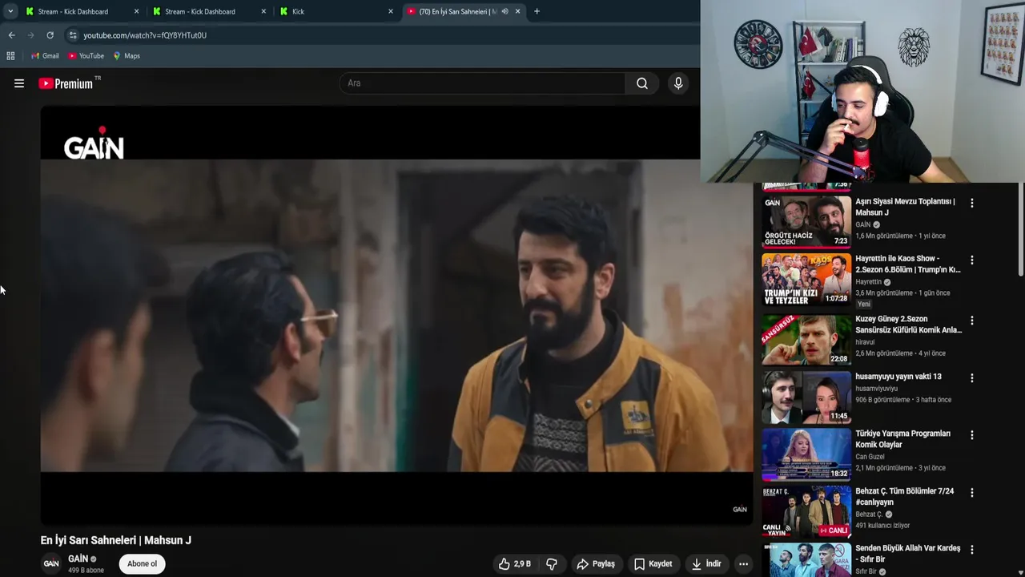The width and height of the screenshot is (1025, 577).
Task: Open options menu for Türkiye Yarışma Programları
Action: (972, 435)
